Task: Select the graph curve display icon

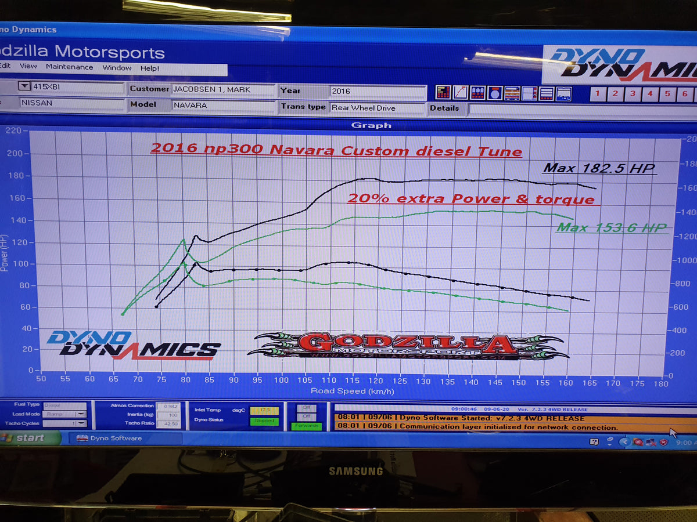Action: tap(459, 92)
